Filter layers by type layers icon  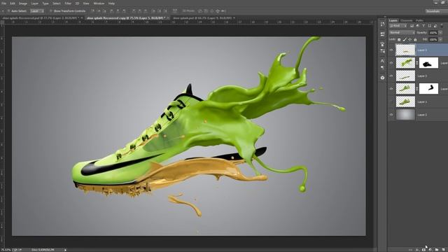pyautogui.click(x=423, y=26)
